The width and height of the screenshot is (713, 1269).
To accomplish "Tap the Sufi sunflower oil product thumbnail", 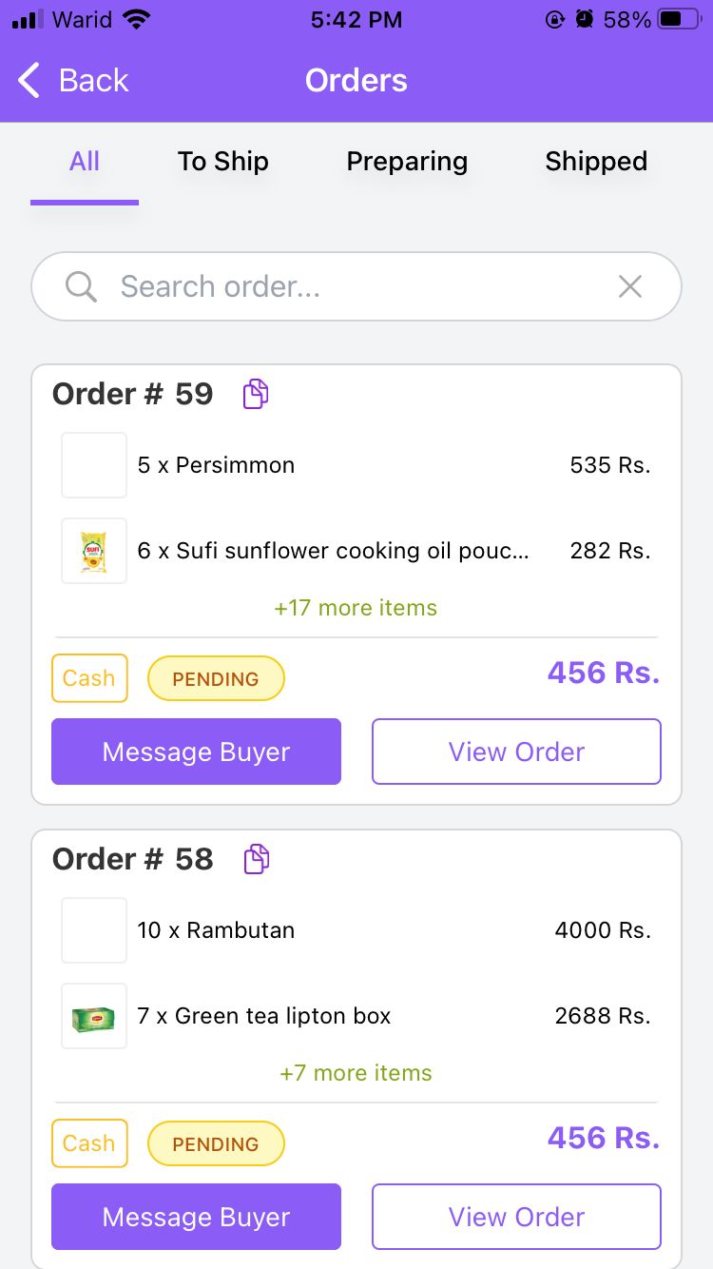I will [x=94, y=551].
